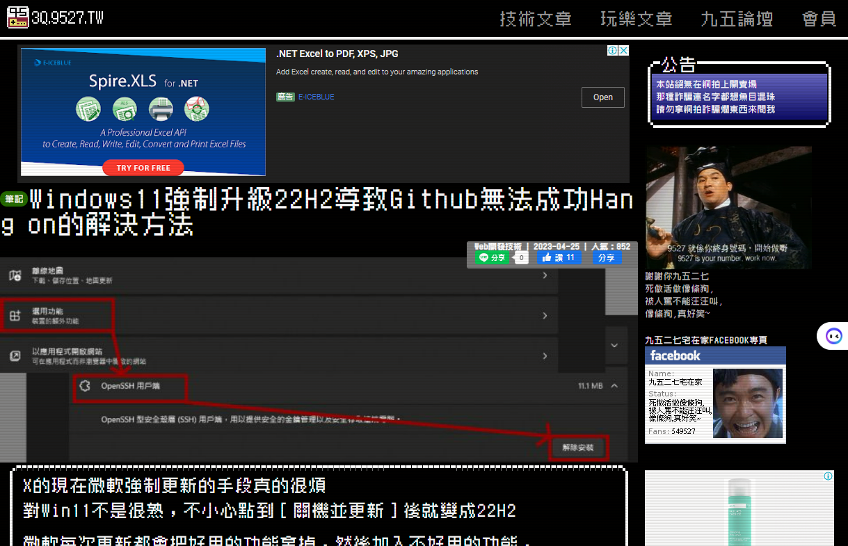The height and width of the screenshot is (546, 848).
Task: Click the TRY FOR FREE ad button
Action: click(x=143, y=168)
